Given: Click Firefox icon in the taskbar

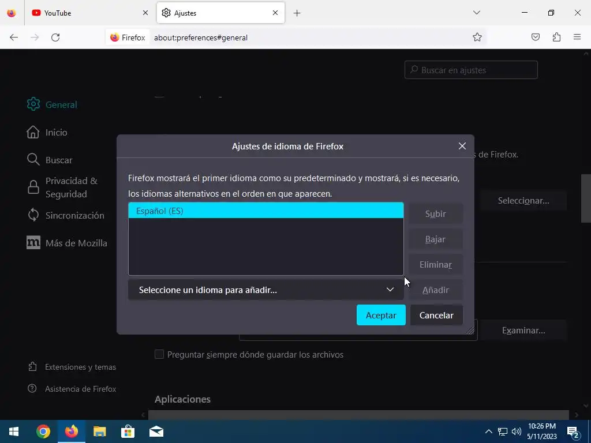Looking at the screenshot, I should 71,431.
